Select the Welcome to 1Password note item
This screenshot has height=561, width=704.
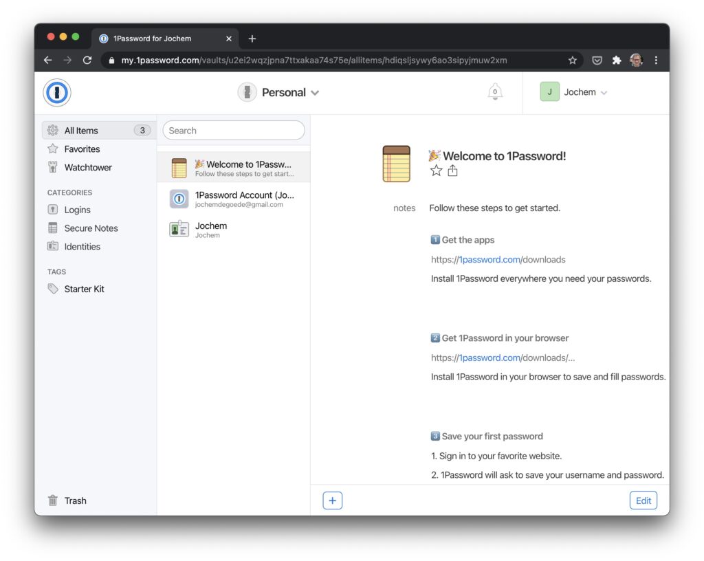pos(234,167)
